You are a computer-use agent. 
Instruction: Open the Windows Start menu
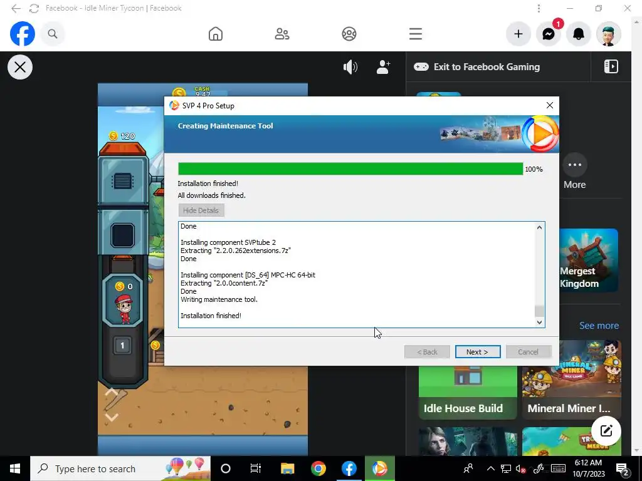[15, 468]
